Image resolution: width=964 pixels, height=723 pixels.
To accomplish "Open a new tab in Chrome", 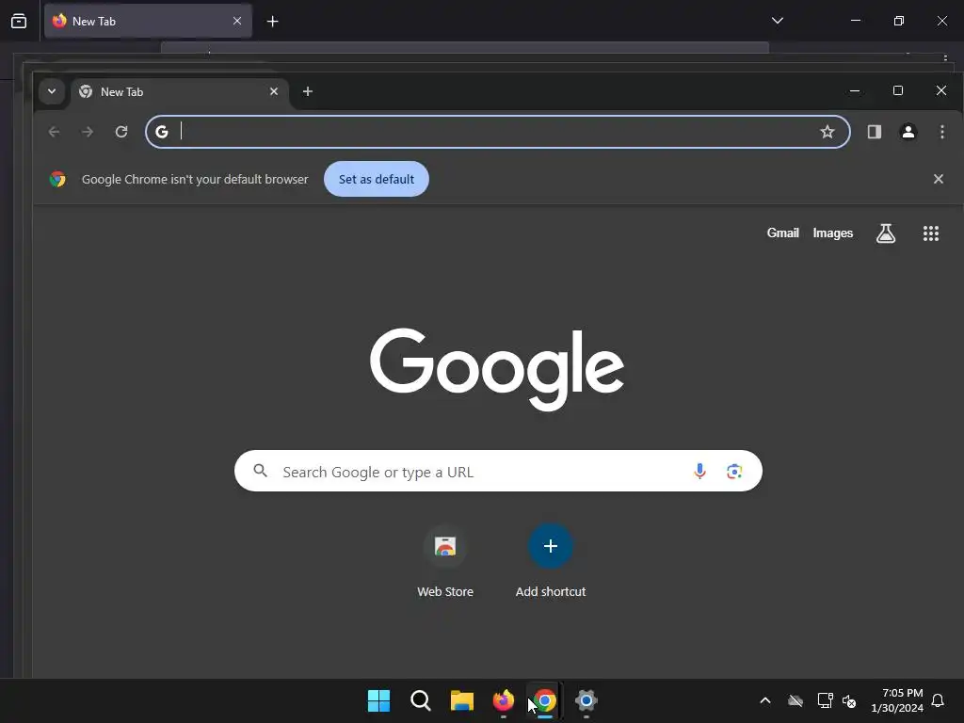I will [x=308, y=91].
